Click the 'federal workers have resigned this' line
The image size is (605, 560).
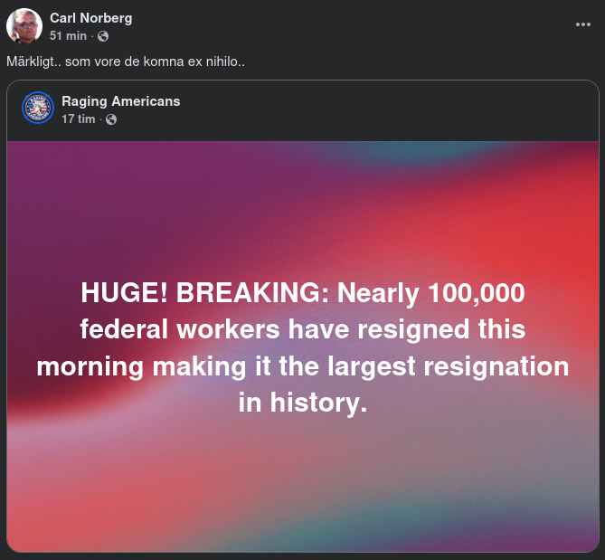(x=302, y=329)
